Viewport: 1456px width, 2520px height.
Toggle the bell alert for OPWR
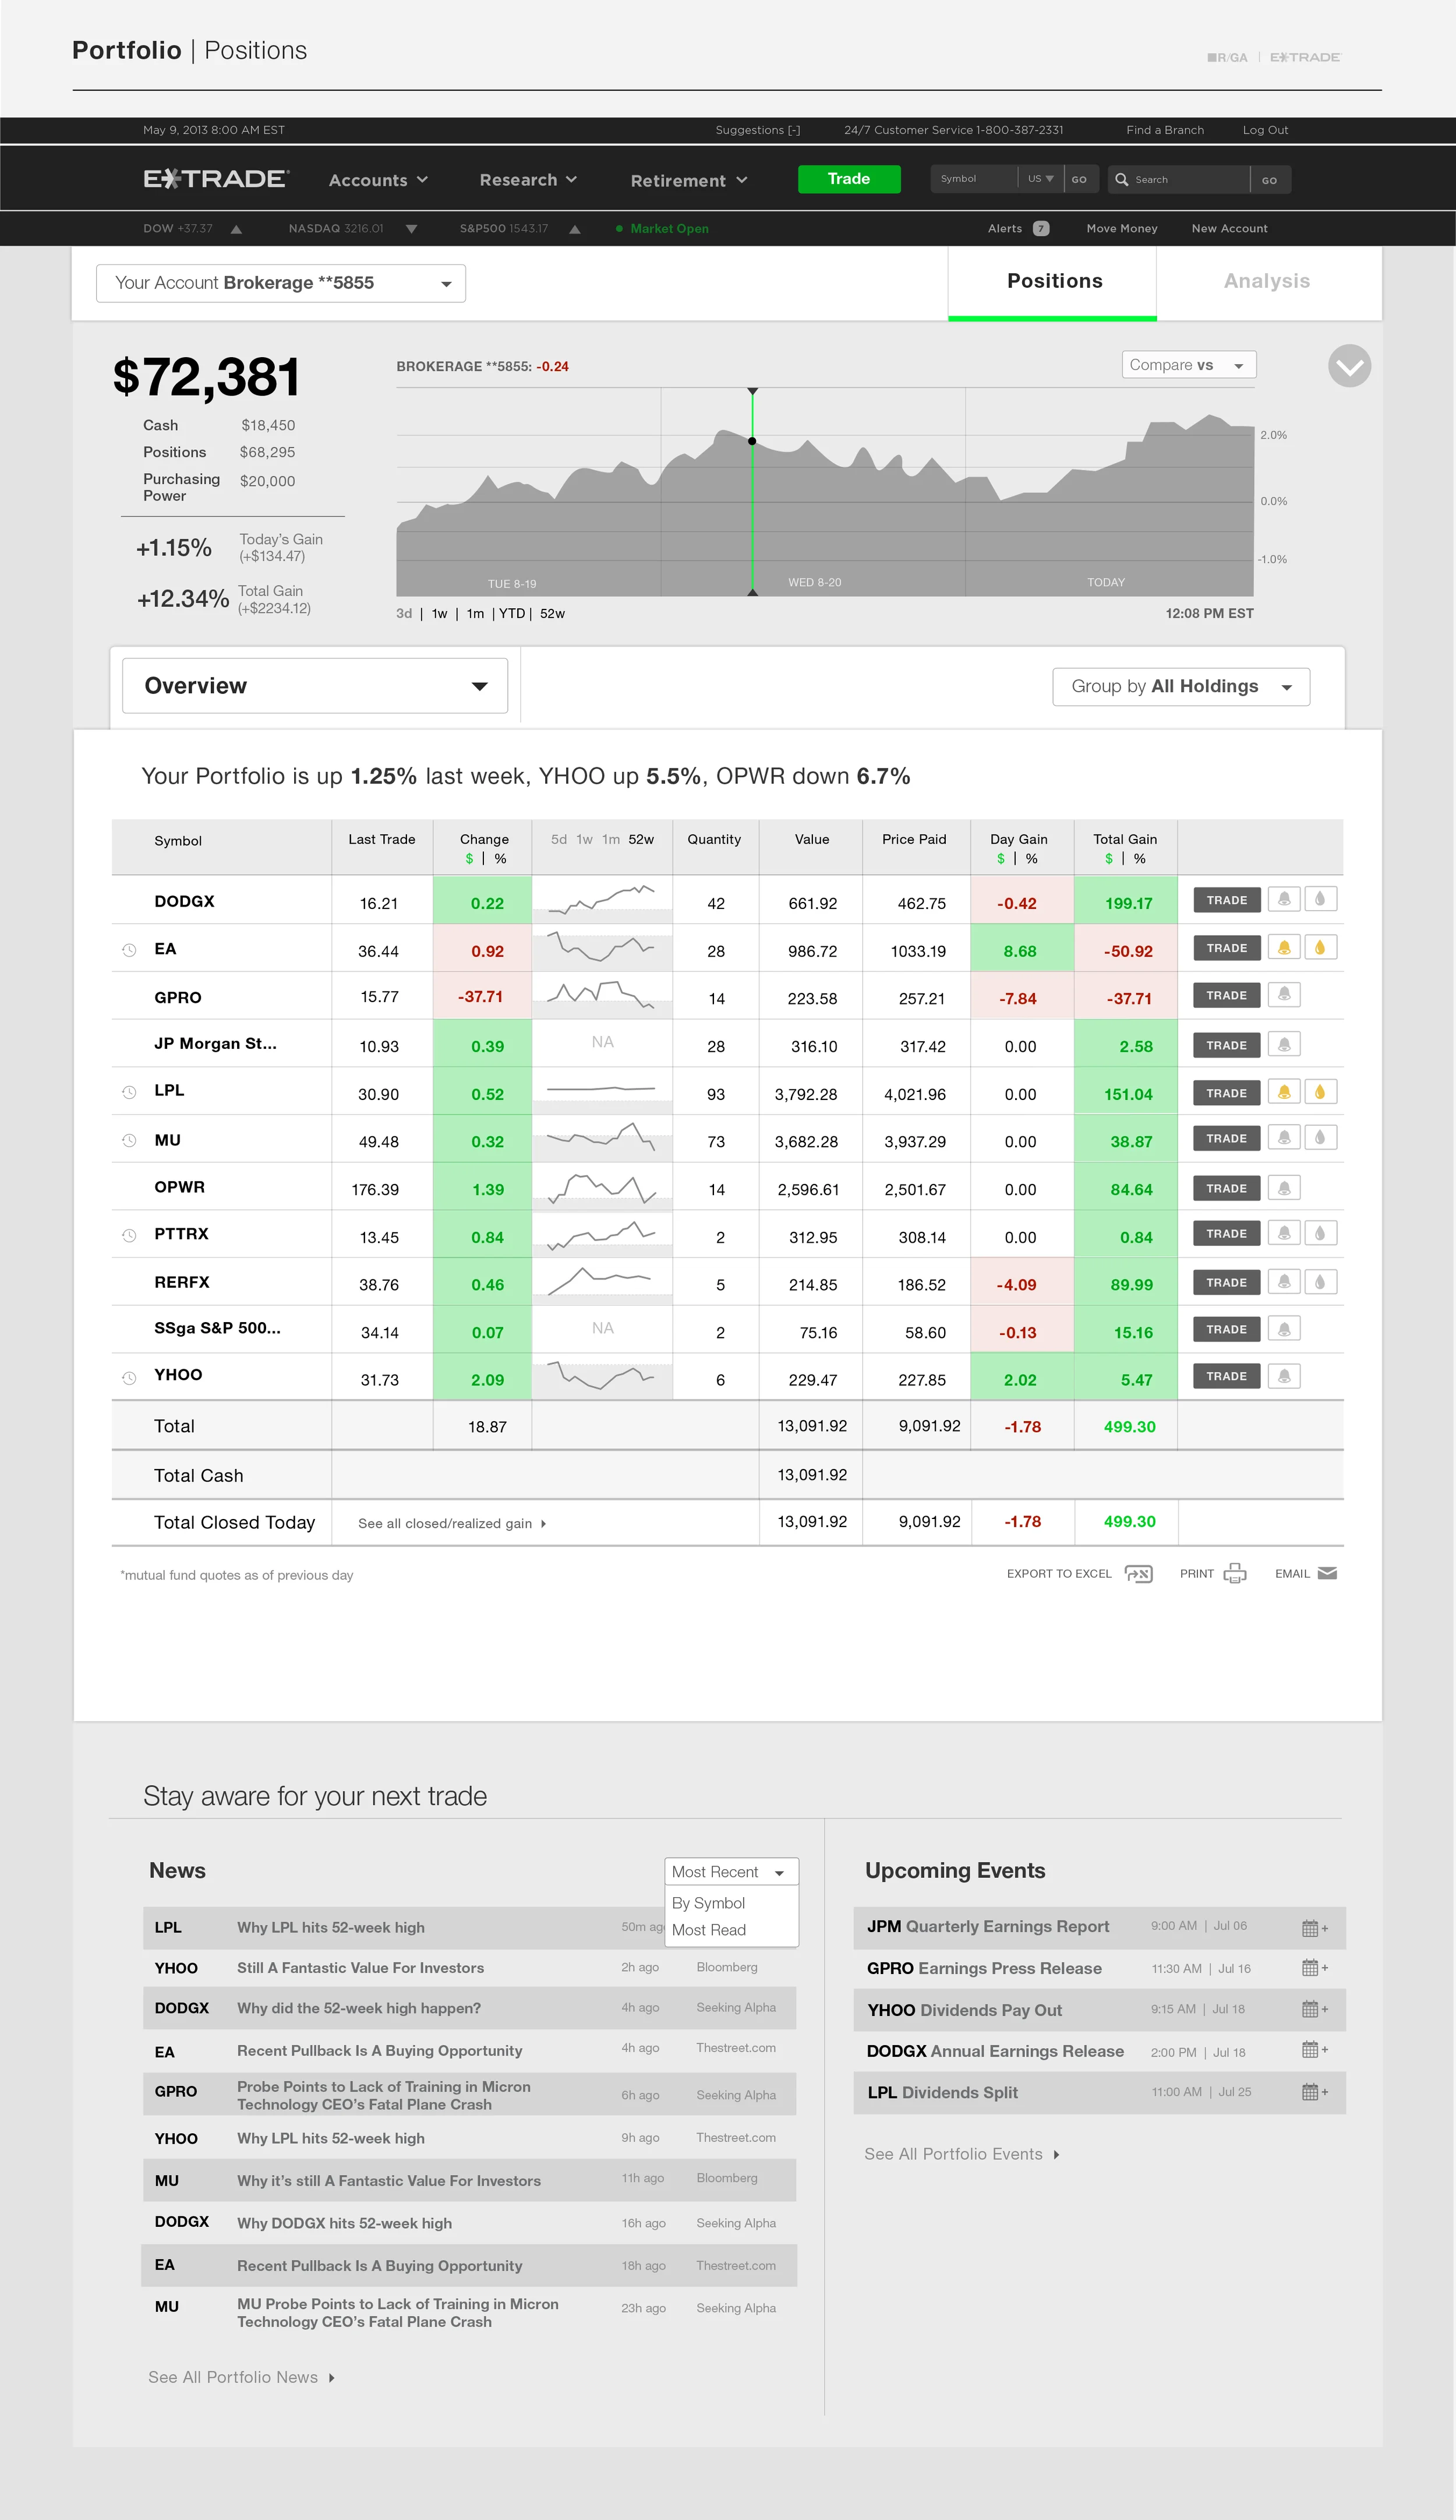1284,1187
